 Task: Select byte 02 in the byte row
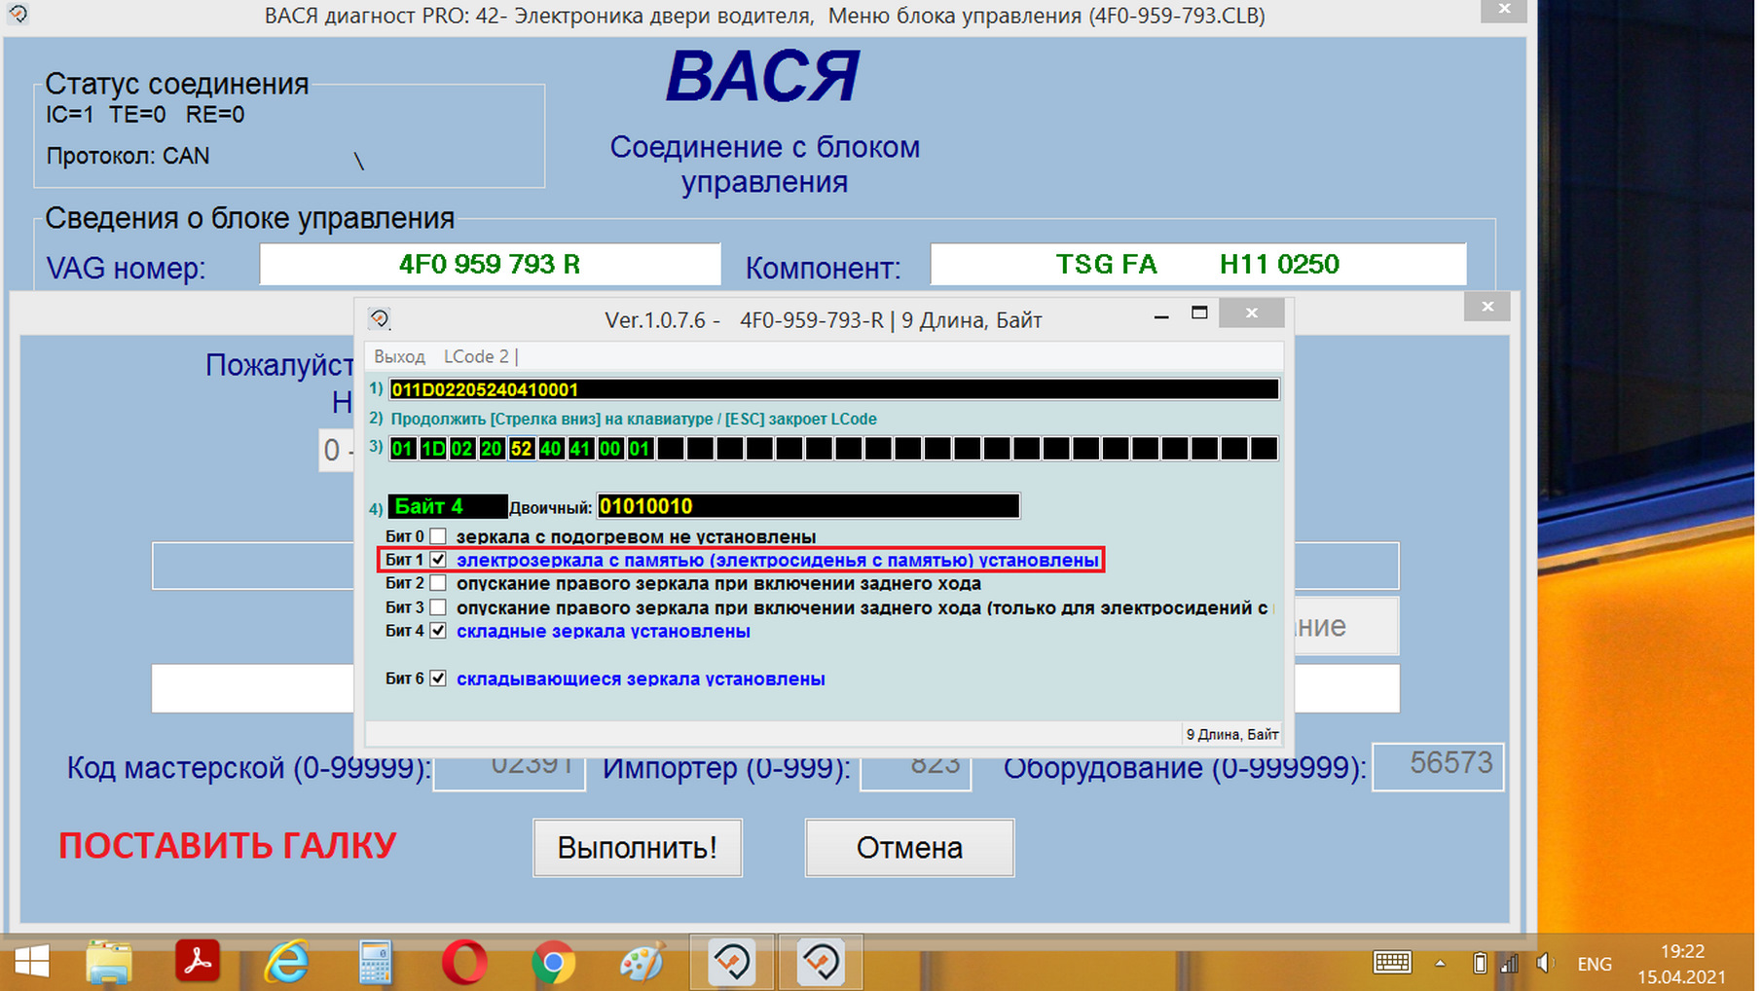[461, 449]
